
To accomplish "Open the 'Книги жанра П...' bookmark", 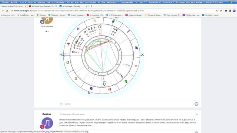I will (172, 15).
